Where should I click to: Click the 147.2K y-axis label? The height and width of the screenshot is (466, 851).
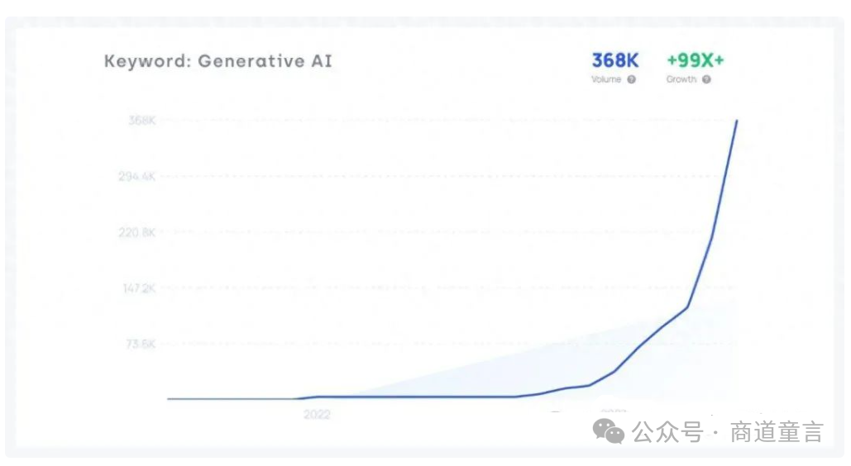[x=137, y=288]
